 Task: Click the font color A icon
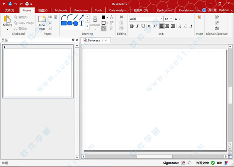click(x=176, y=19)
